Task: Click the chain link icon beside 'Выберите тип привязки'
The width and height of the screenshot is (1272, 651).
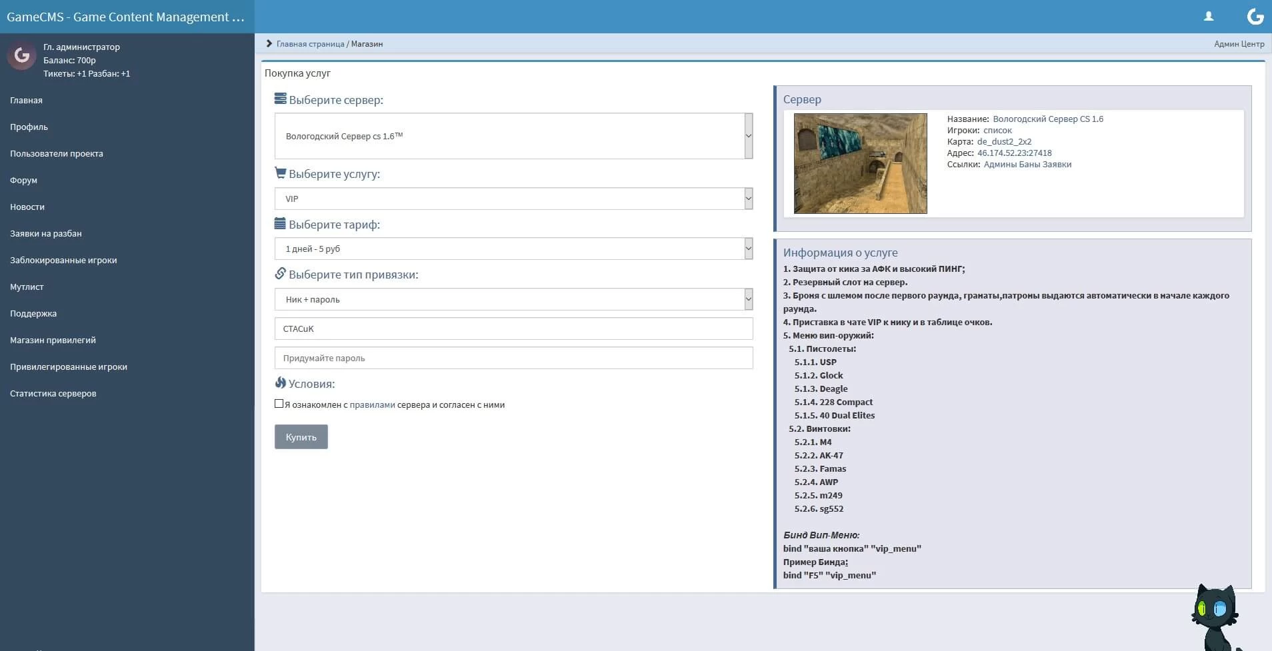Action: (x=280, y=274)
